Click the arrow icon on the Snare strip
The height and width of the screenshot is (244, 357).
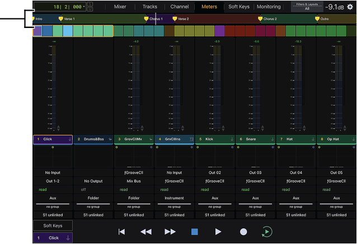point(273,139)
